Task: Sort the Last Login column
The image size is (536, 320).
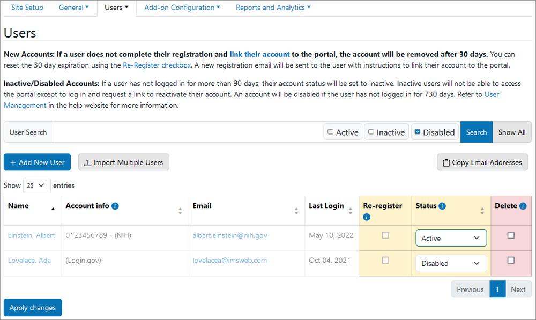Action: click(351, 211)
